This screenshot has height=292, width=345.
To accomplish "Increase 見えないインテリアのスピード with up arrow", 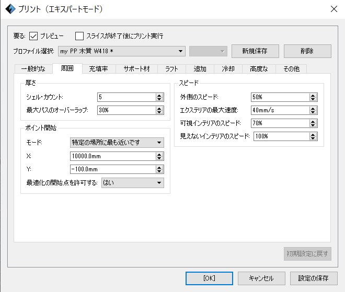I will (313, 134).
